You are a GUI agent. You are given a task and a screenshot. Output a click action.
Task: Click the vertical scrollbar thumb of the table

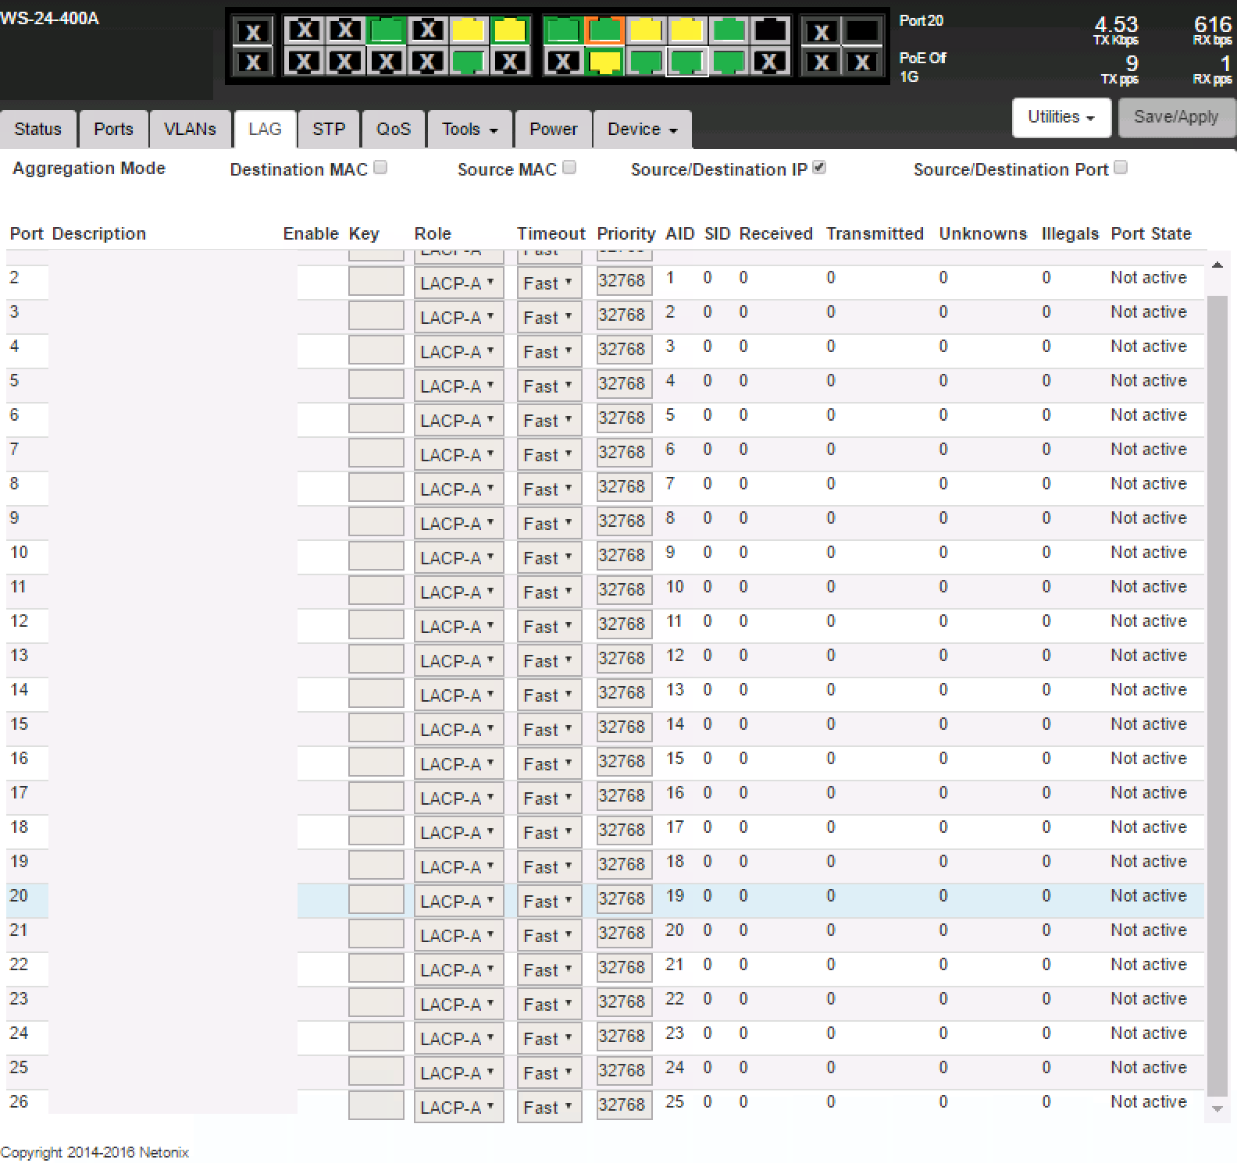click(x=1217, y=687)
